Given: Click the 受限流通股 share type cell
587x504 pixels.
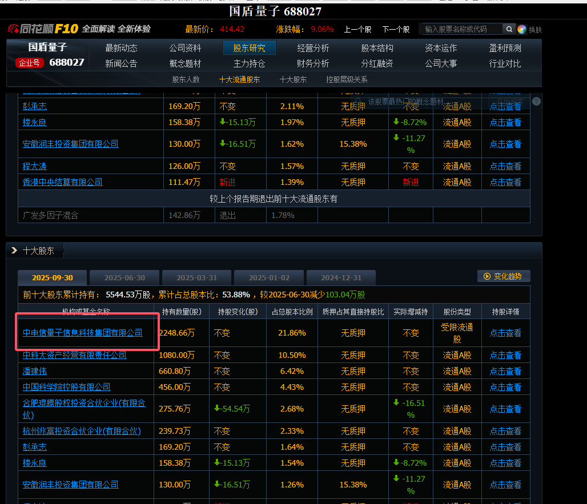Looking at the screenshot, I should click(x=457, y=333).
